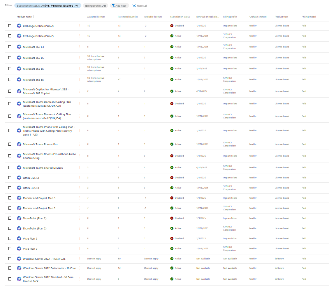Sort by the Product name column header
This screenshot has width=329, height=291.
(24, 17)
